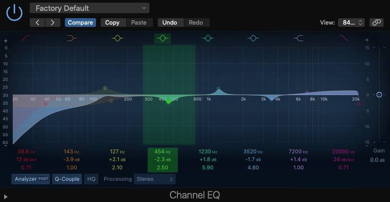Select the red high-pass control point

click(45, 104)
